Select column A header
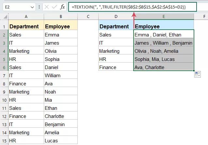Image resolution: width=208 pixels, height=145 pixels. pos(26,17)
